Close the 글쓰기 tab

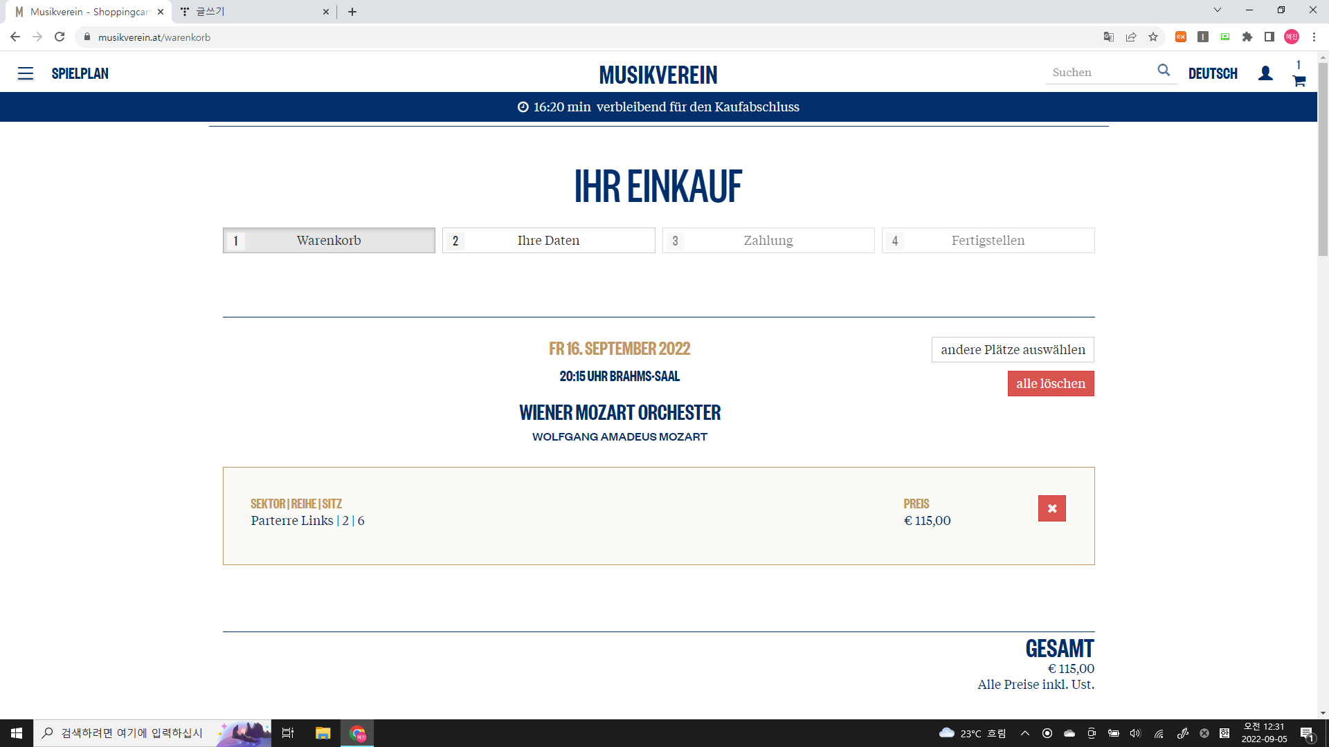click(x=326, y=12)
